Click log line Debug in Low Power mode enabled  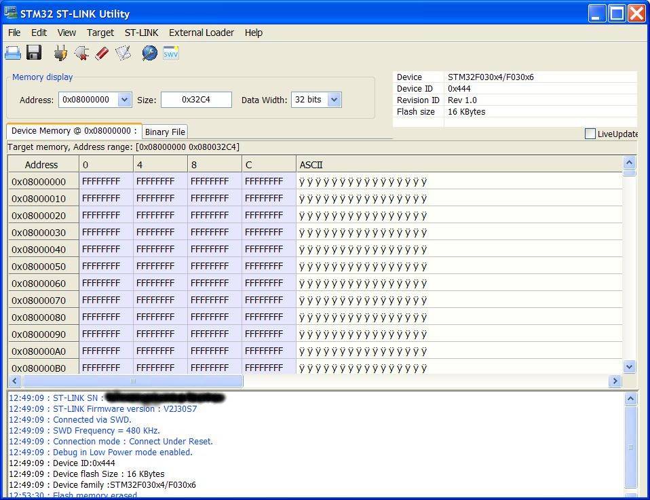click(x=100, y=452)
